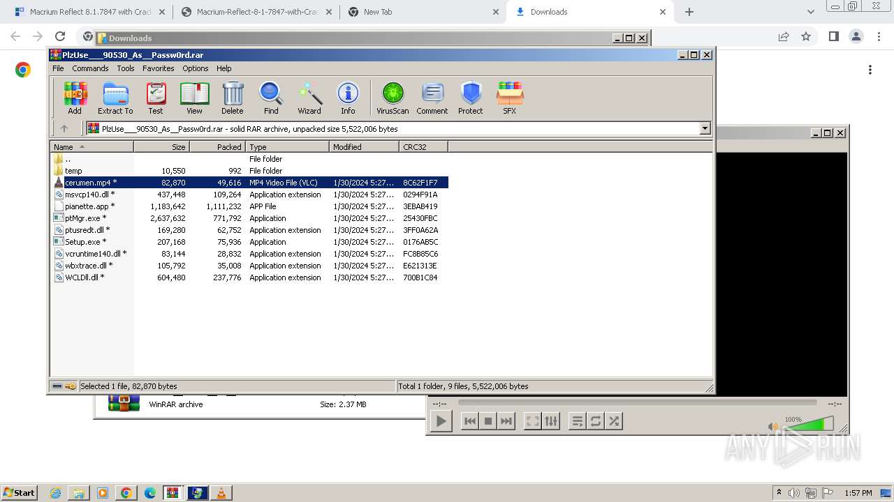The image size is (894, 502).
Task: Bookmark this page star icon
Action: (x=806, y=36)
